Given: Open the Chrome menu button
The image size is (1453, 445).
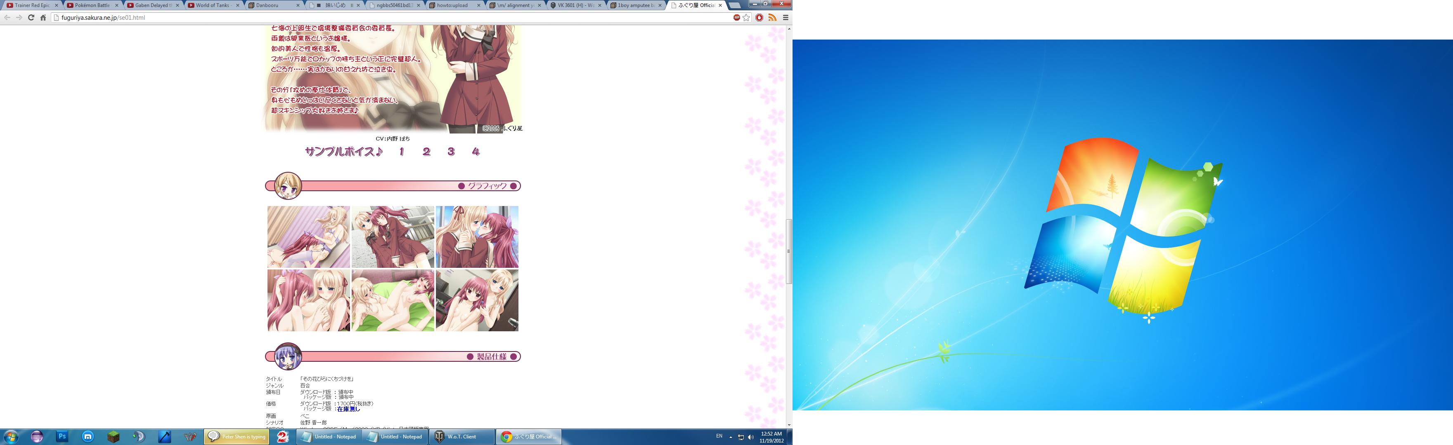Looking at the screenshot, I should tap(785, 17).
